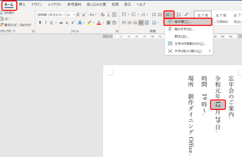Open the font size 16 dropdown

[74, 15]
